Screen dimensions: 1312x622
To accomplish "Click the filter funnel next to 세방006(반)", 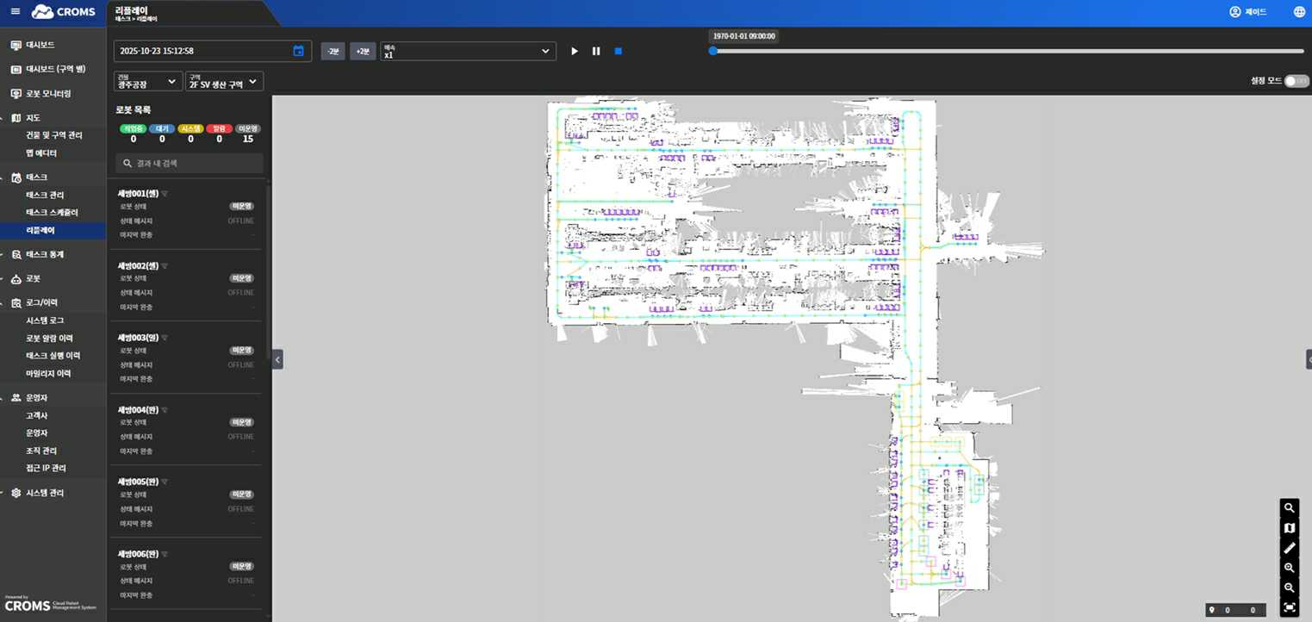I will [x=165, y=554].
